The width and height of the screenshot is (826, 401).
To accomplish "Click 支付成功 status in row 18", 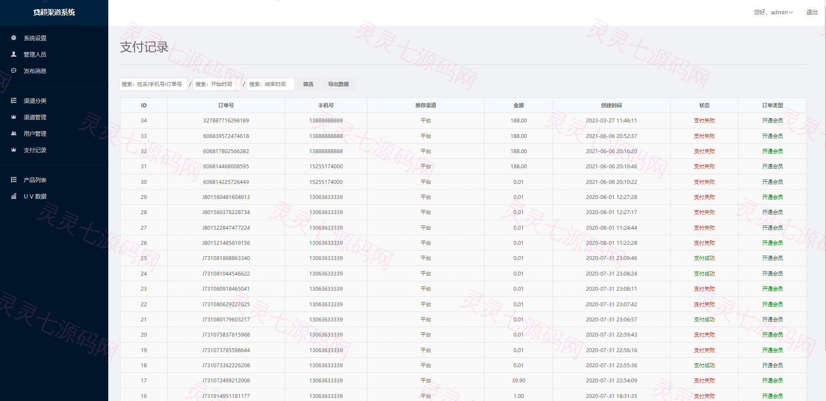I will tap(704, 366).
